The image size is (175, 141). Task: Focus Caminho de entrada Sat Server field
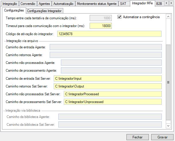pyautogui.click(x=107, y=79)
